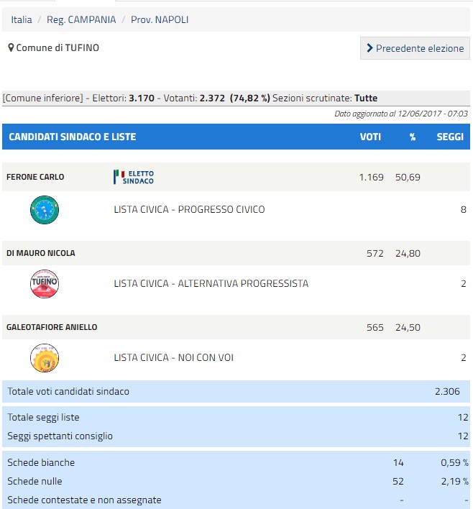This screenshot has width=473, height=509.
Task: Select candidate name GALEOTAFIORE ANIELLO
Action: tap(52, 327)
